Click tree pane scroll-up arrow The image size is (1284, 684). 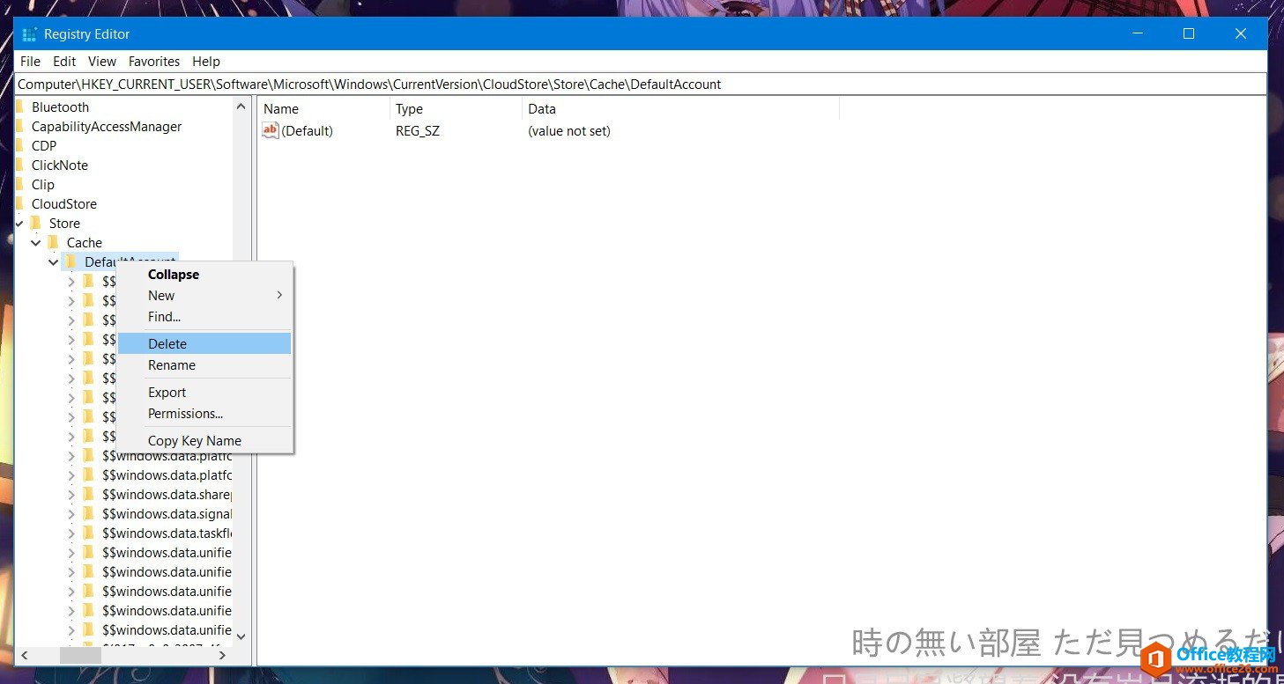coord(241,107)
